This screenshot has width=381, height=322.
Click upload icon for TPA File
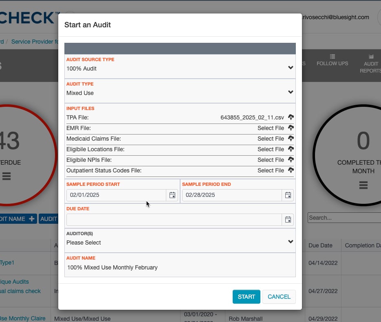coord(291,117)
